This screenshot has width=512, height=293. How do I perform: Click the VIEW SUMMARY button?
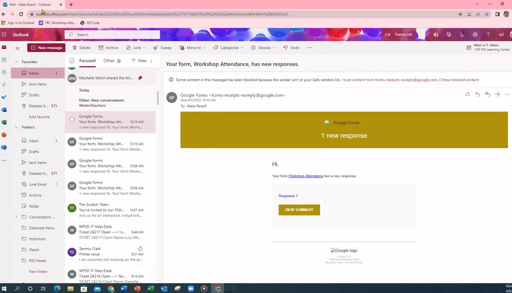299,210
